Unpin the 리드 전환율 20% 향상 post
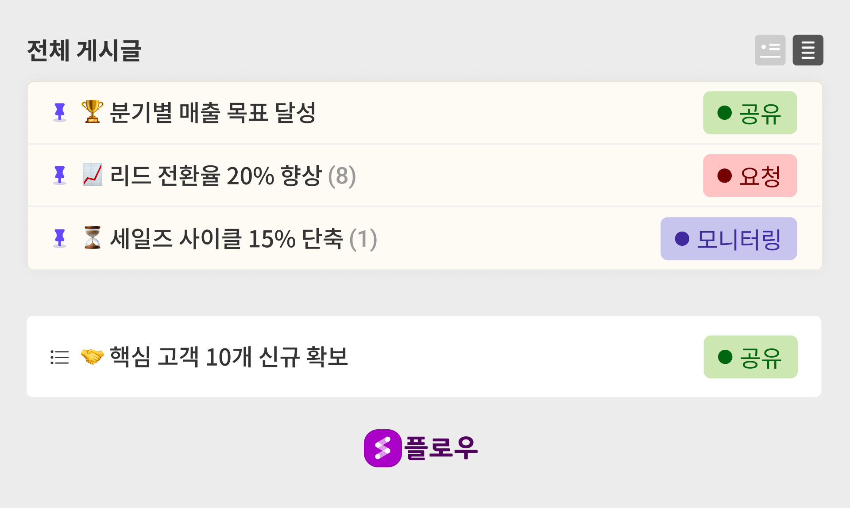The height and width of the screenshot is (508, 850). (x=60, y=176)
